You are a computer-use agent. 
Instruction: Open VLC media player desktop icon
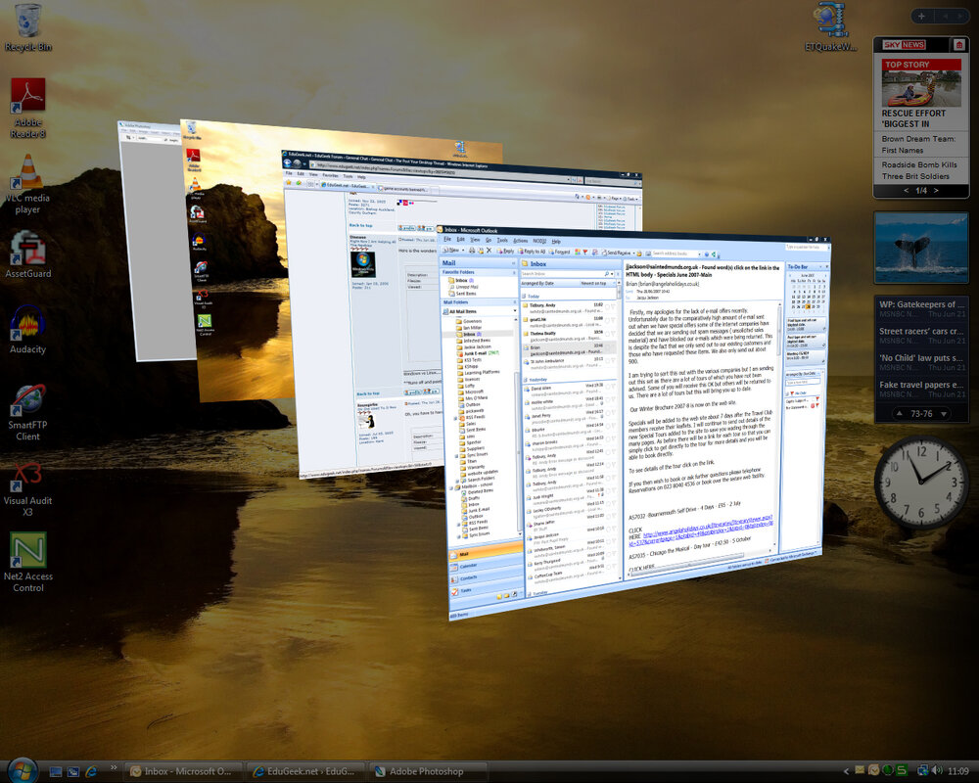(27, 184)
